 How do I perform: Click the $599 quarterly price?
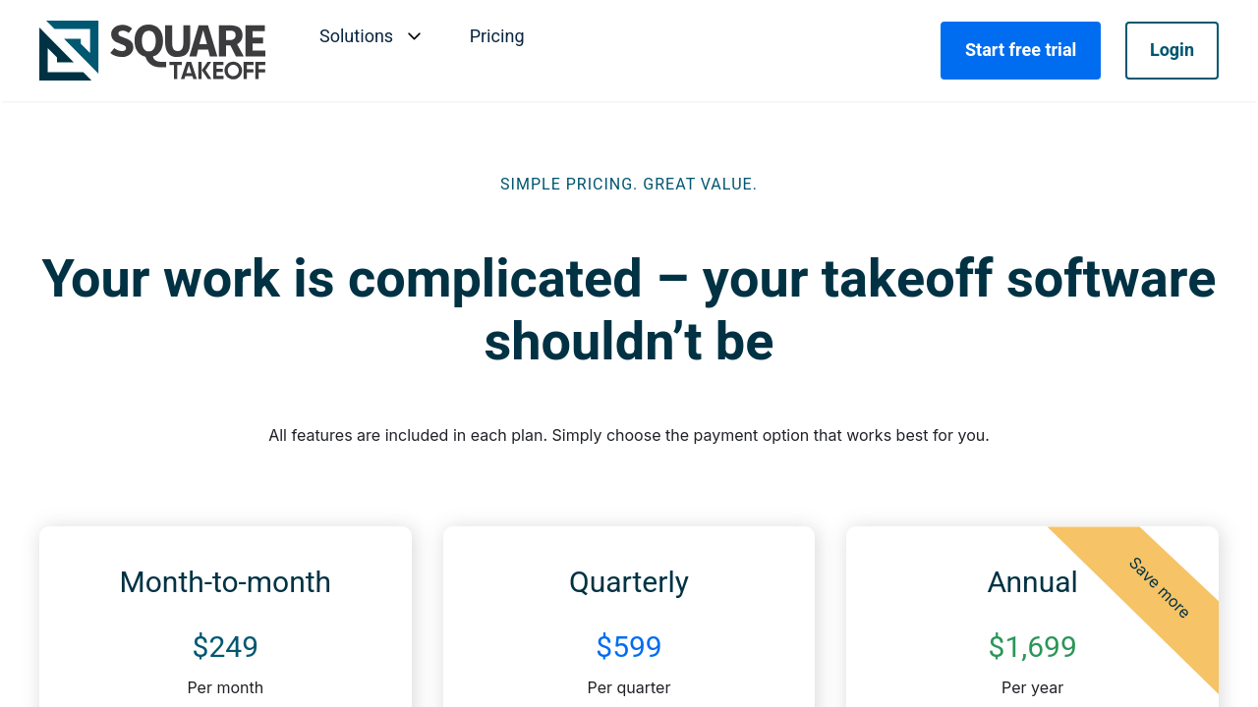(629, 647)
